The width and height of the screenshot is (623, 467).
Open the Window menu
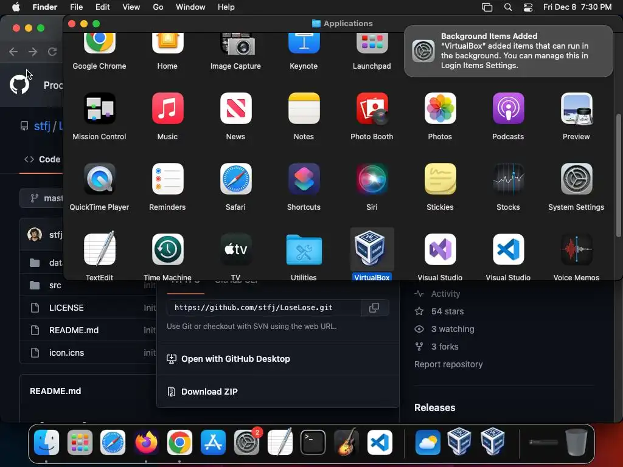pos(190,7)
